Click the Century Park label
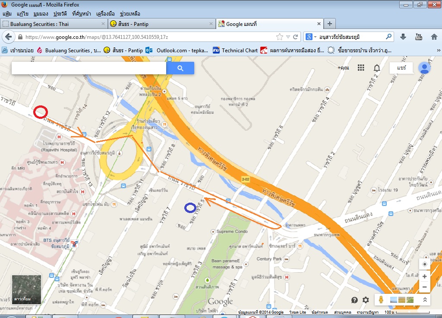The image size is (442, 318). click(x=269, y=259)
